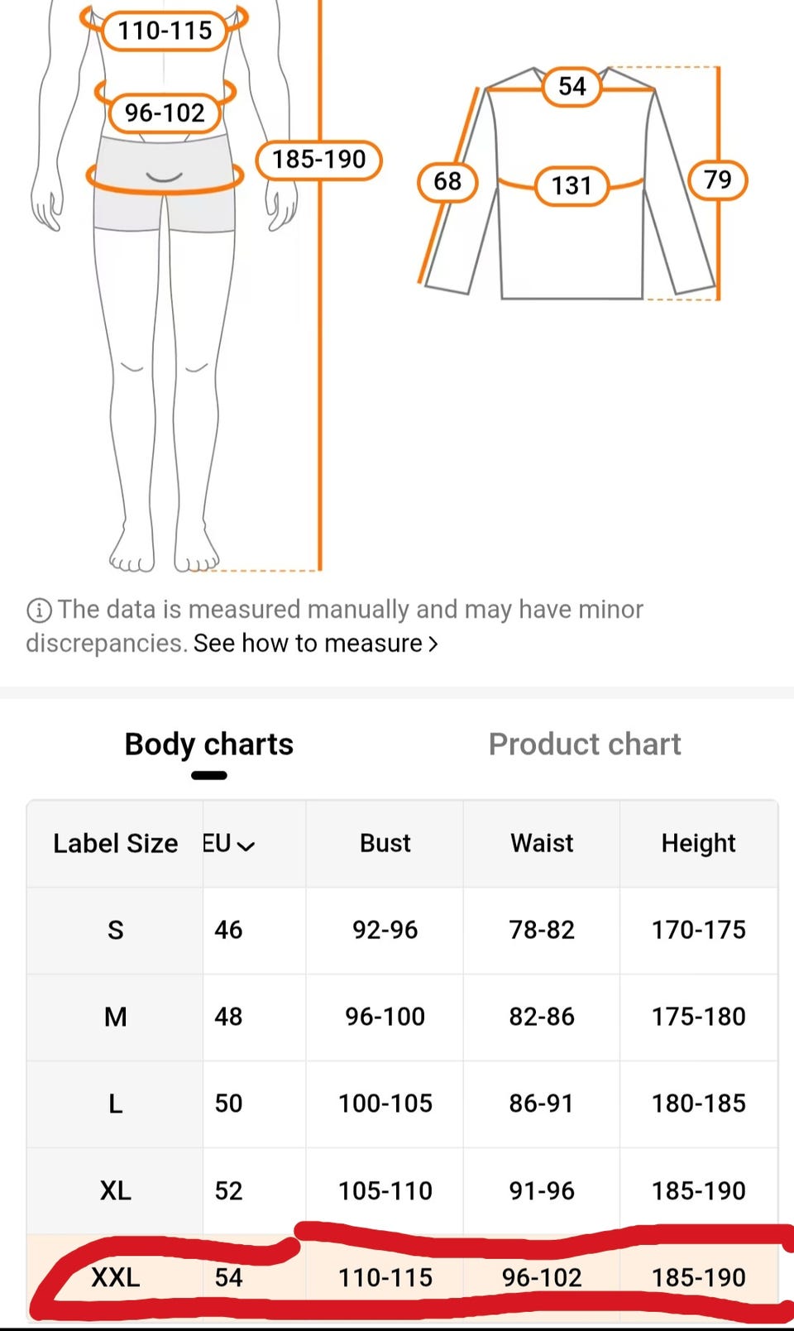
Task: Open the See how to measure link
Action: pyautogui.click(x=308, y=644)
